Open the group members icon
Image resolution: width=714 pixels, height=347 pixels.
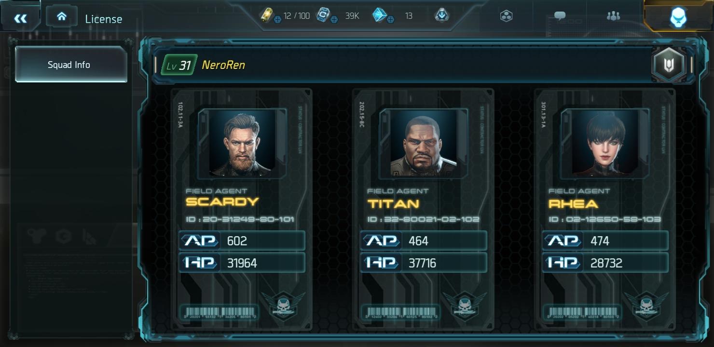point(613,16)
